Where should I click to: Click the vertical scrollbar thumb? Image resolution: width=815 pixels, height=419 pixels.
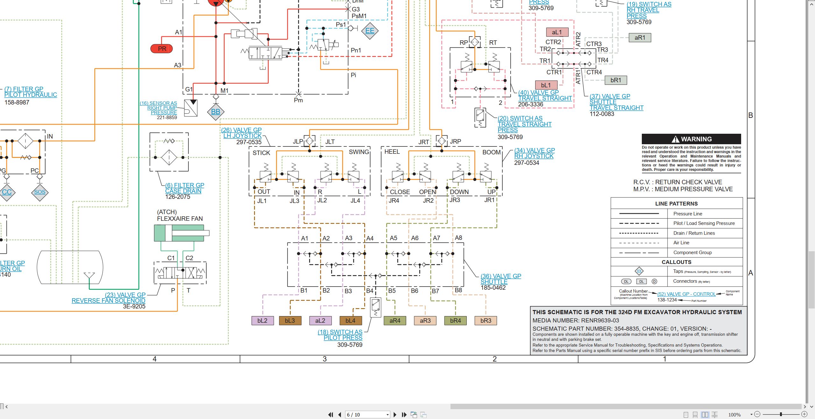[811, 280]
